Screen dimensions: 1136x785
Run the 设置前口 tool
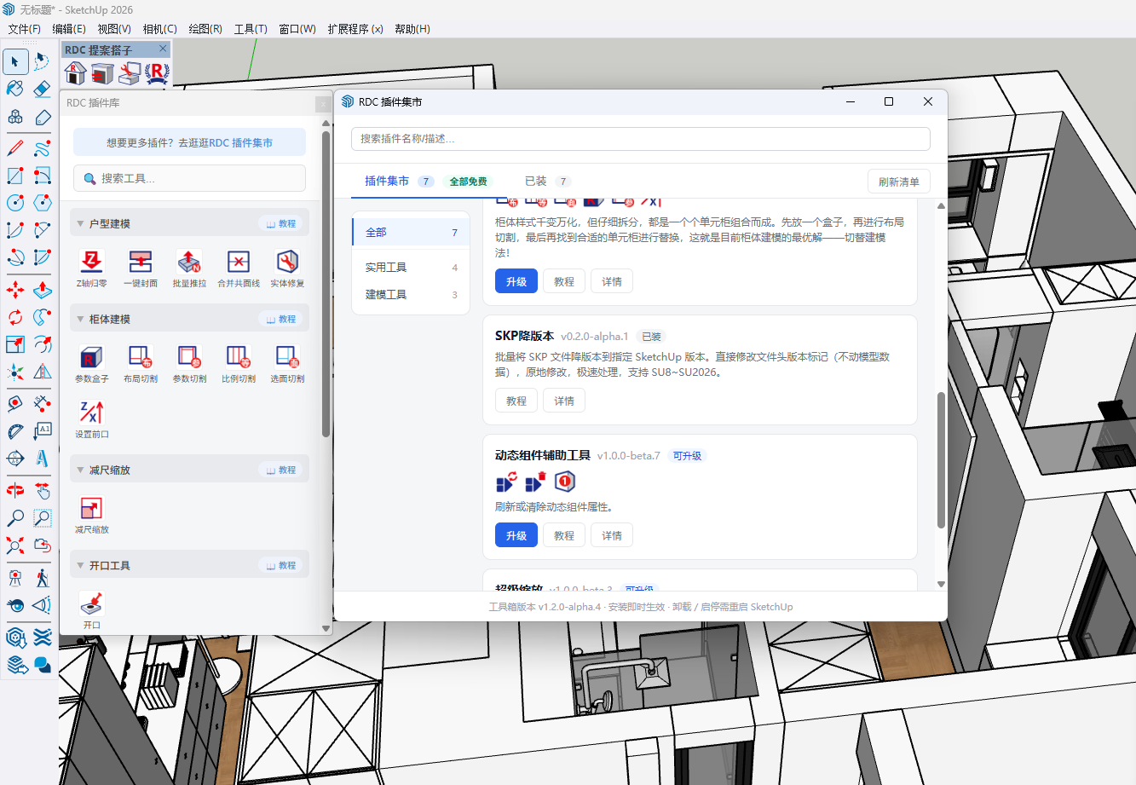pos(91,419)
